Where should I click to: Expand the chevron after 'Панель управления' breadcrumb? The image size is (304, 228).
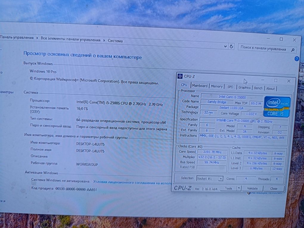click(x=37, y=38)
